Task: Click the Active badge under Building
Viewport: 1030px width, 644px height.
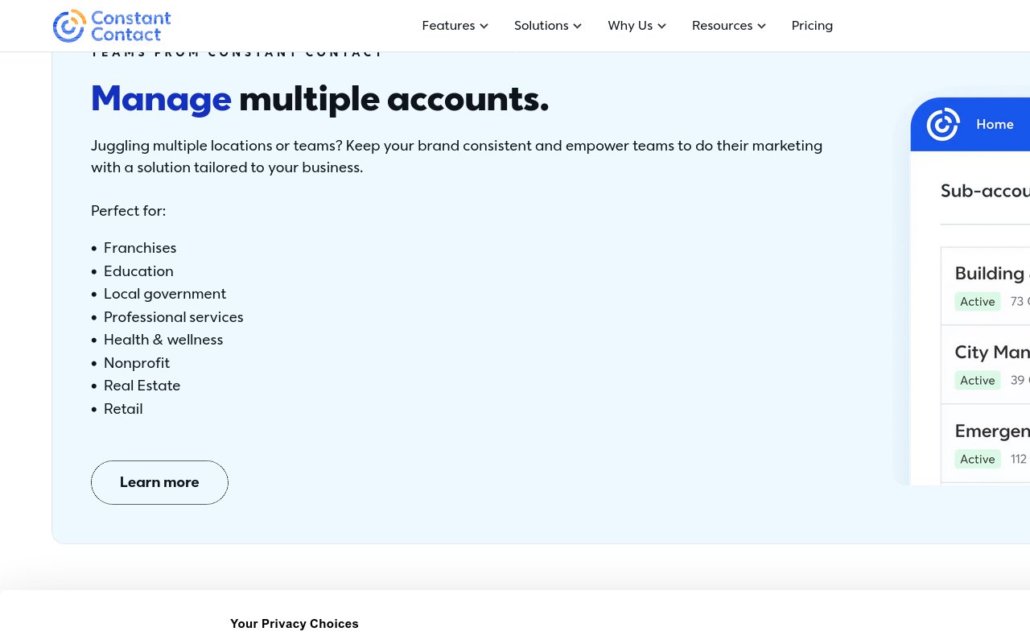Action: (x=978, y=302)
